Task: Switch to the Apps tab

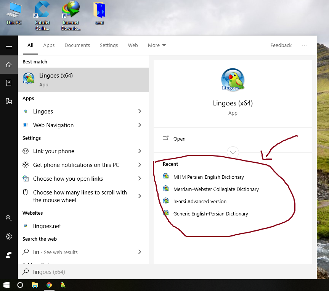Action: 49,45
